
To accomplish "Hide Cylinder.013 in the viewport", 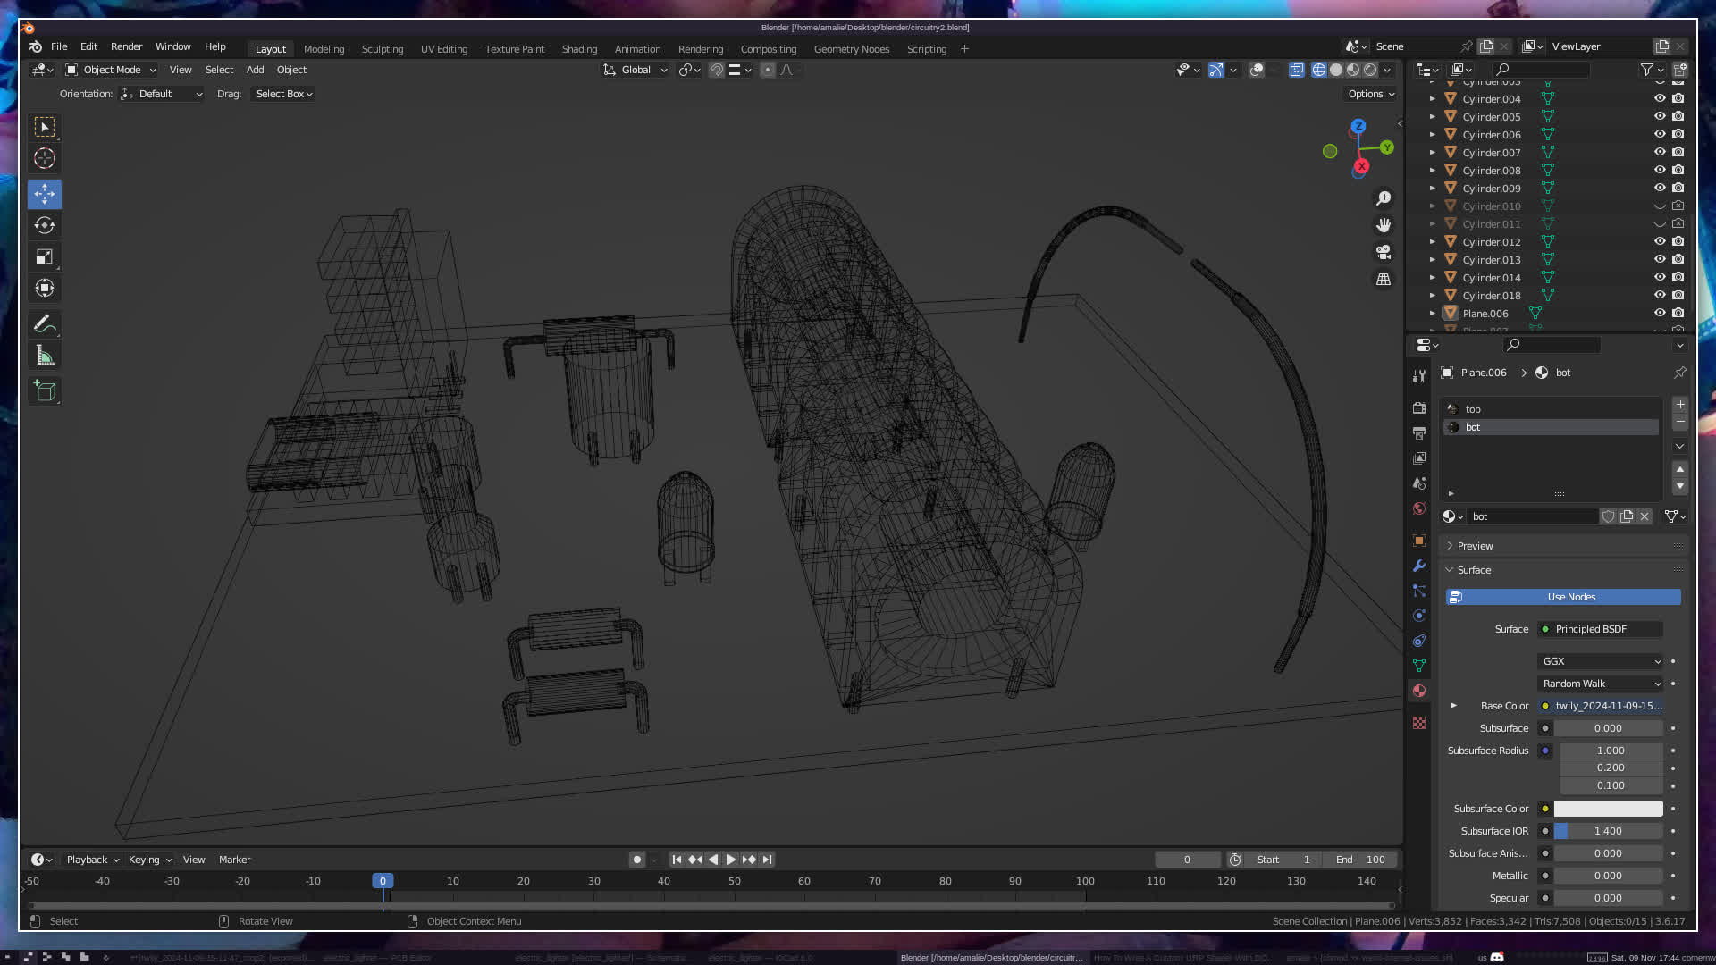I will pyautogui.click(x=1660, y=260).
